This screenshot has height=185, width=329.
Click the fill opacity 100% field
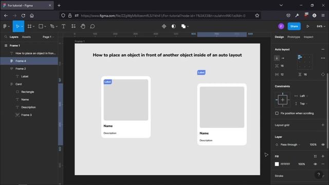pyautogui.click(x=302, y=164)
